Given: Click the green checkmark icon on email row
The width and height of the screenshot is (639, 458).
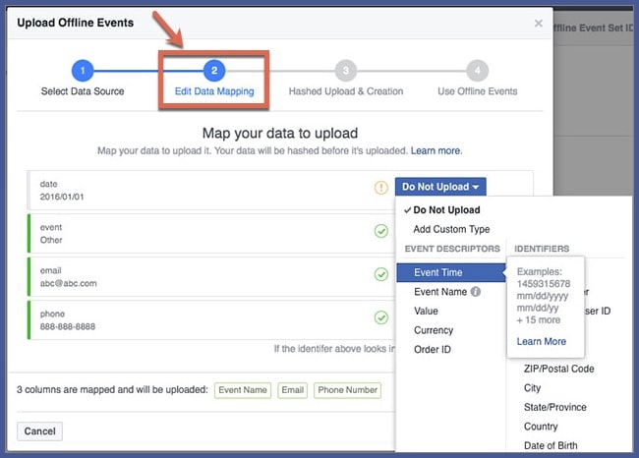Looking at the screenshot, I should coord(381,274).
